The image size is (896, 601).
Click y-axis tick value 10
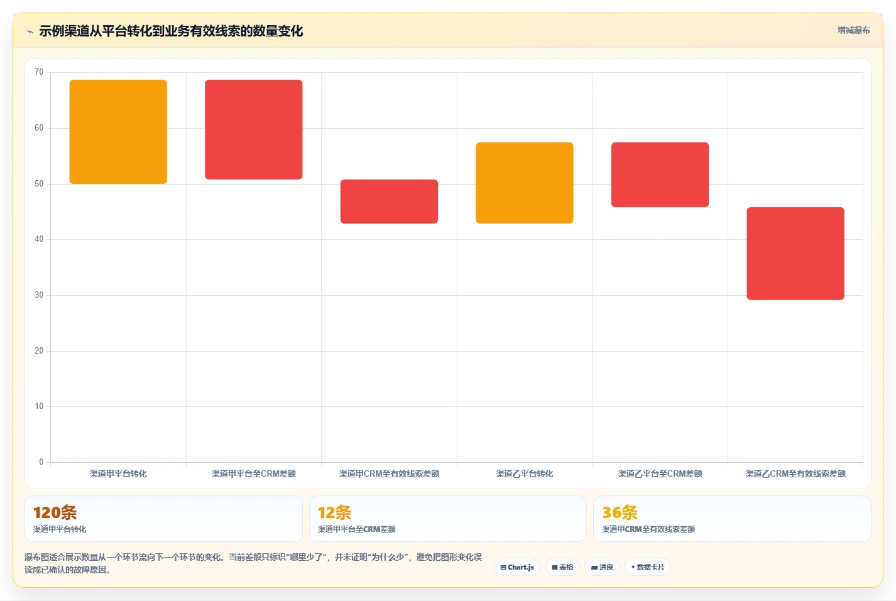pyautogui.click(x=39, y=406)
